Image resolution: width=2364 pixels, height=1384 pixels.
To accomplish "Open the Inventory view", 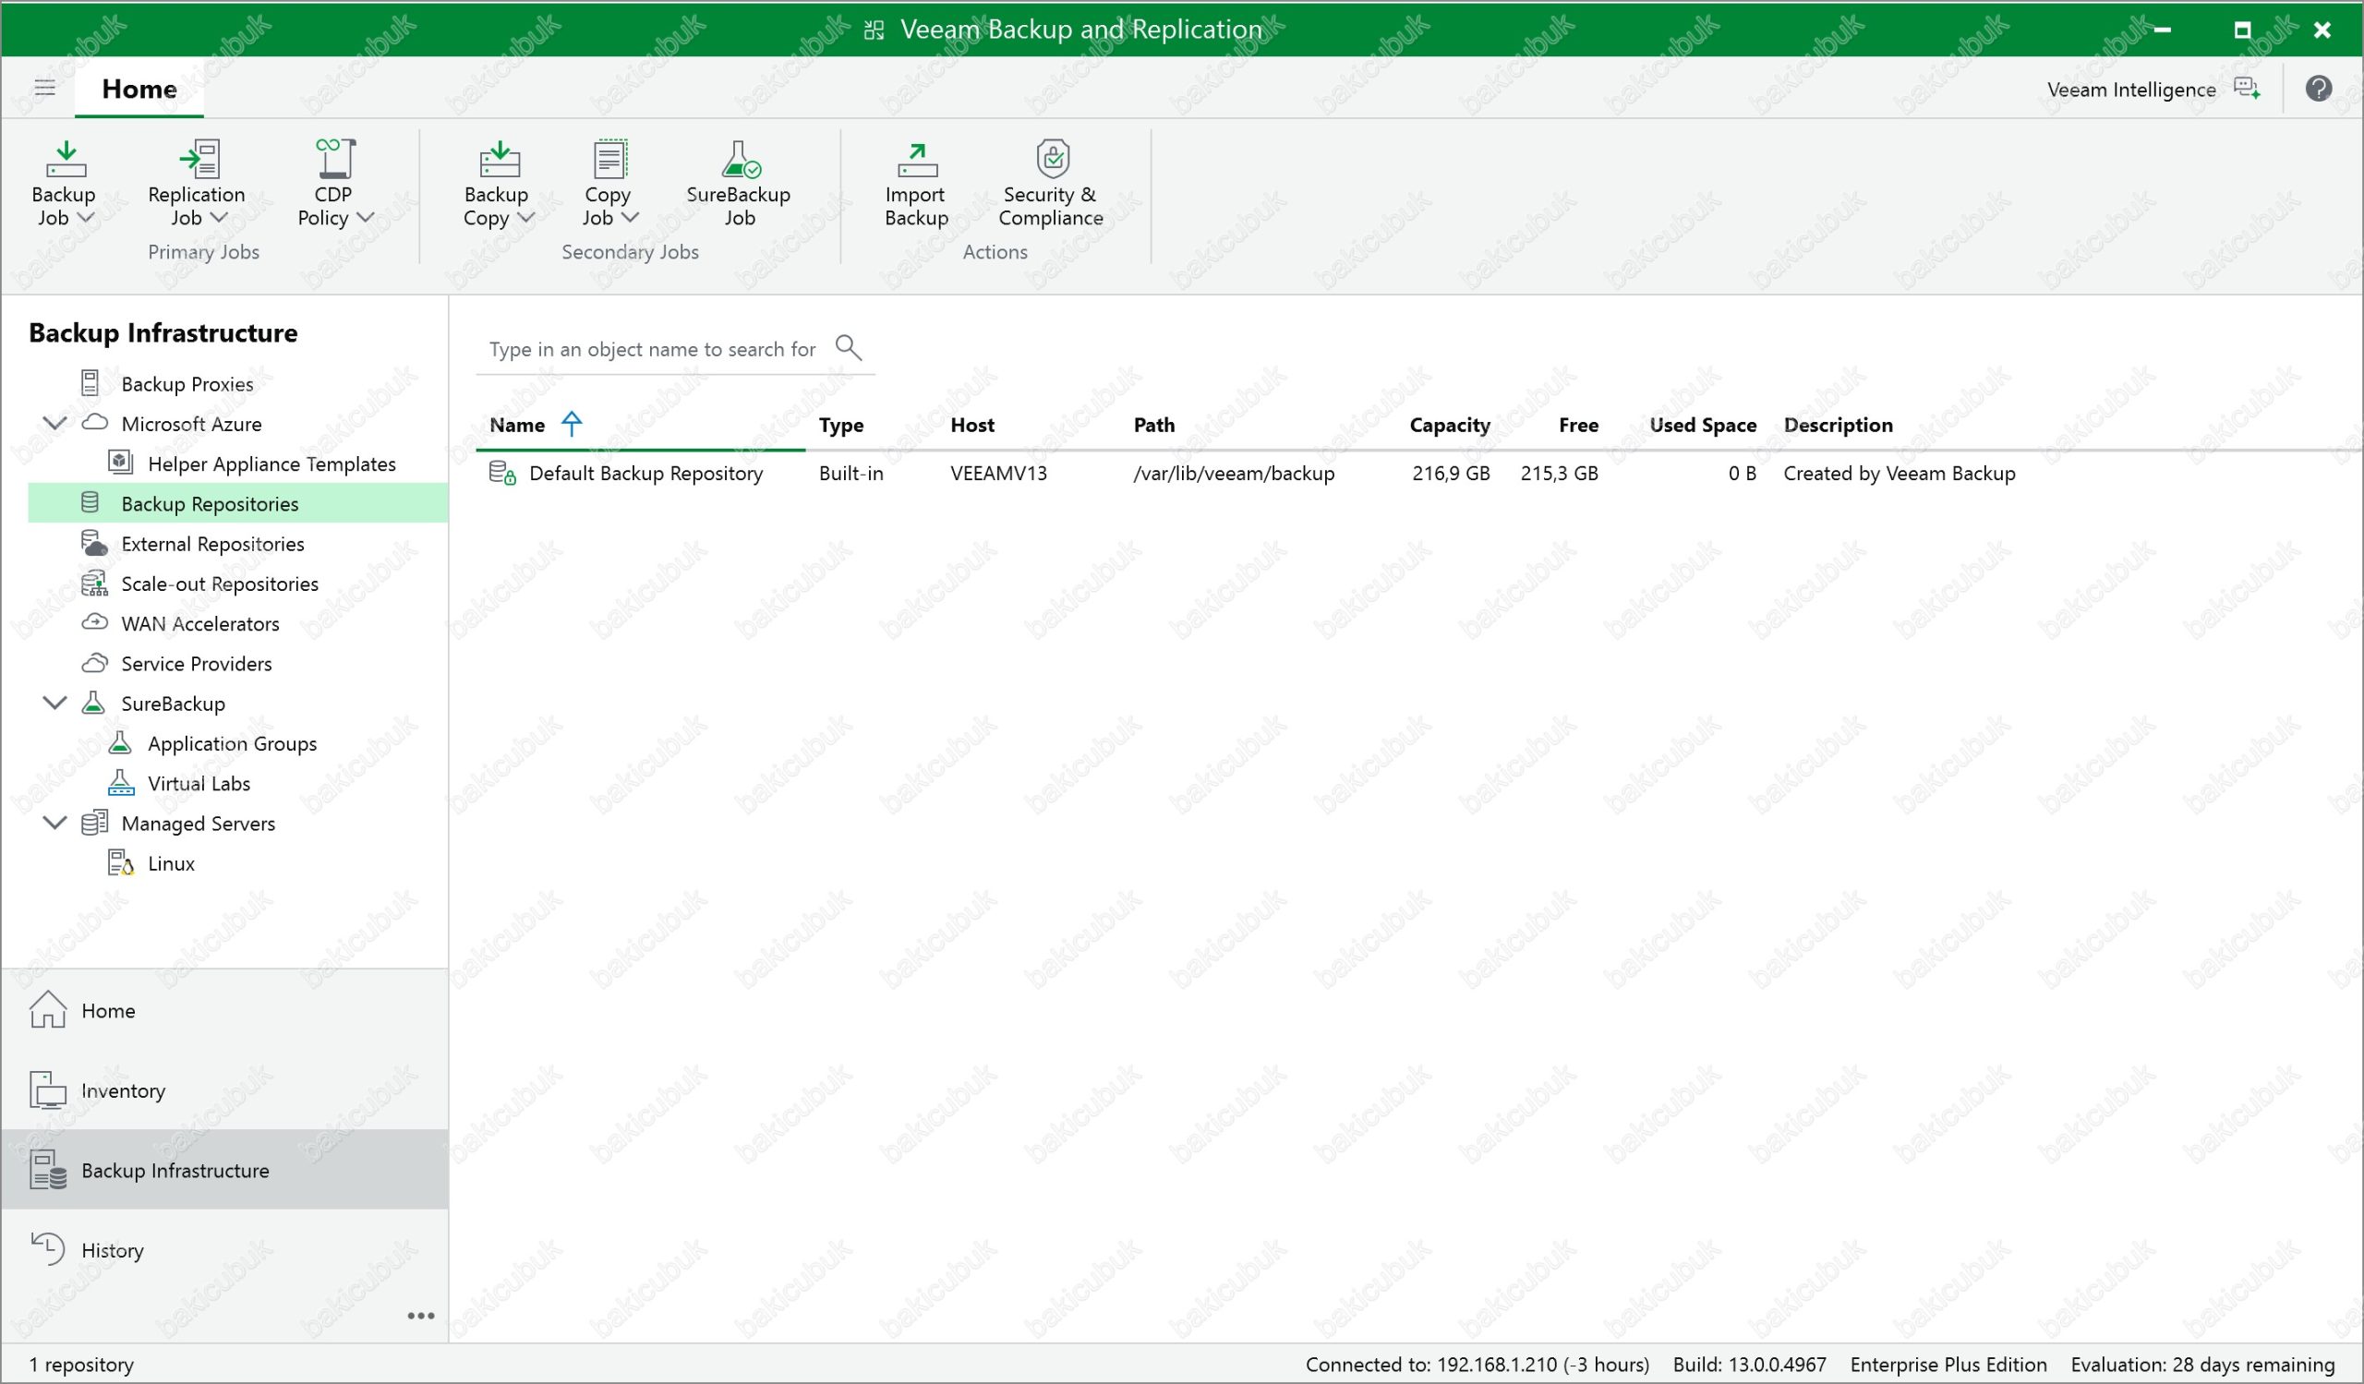I will tap(122, 1090).
